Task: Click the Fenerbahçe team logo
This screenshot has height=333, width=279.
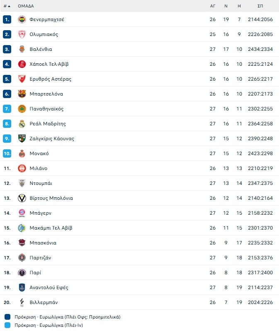Action: coord(22,19)
